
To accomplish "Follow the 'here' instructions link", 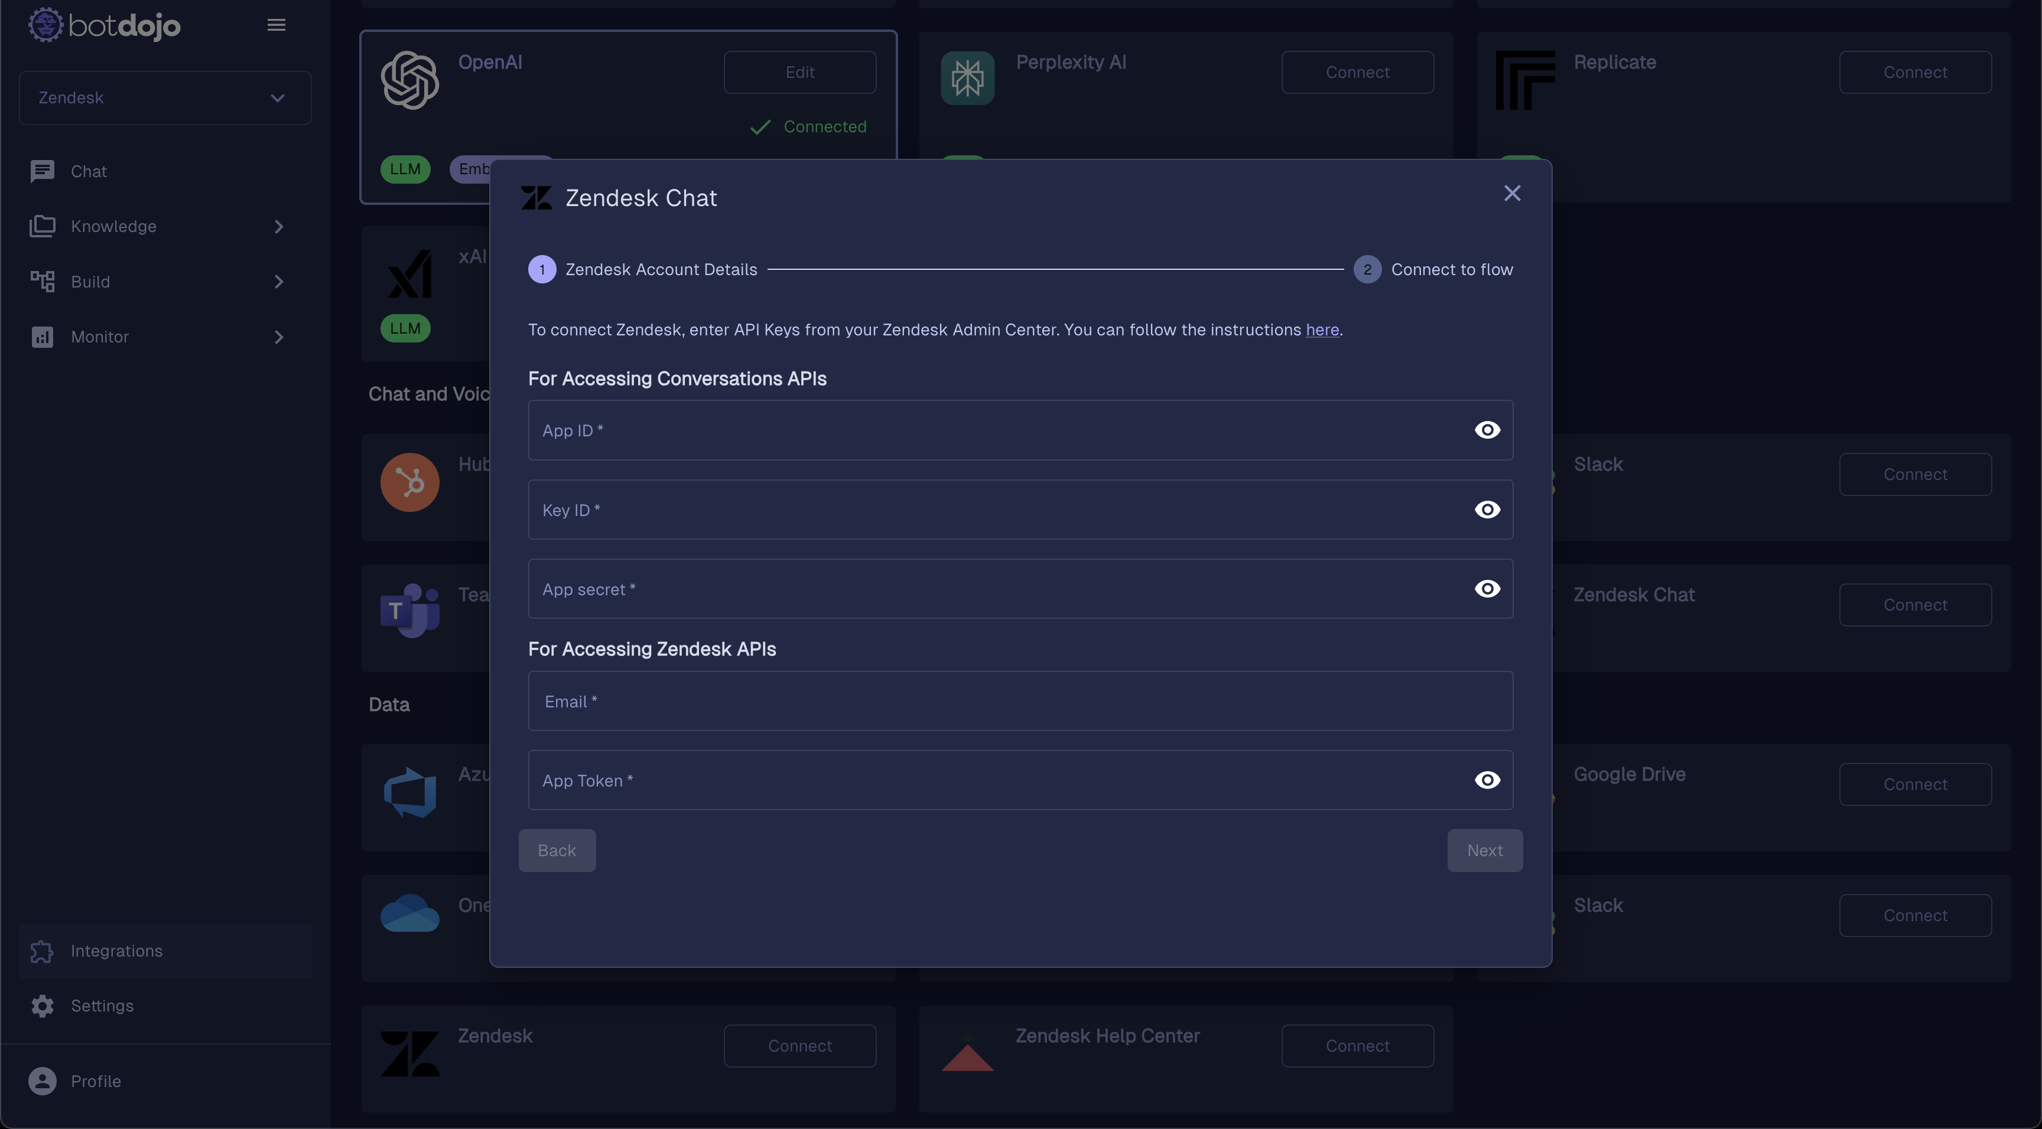I will click(x=1322, y=329).
